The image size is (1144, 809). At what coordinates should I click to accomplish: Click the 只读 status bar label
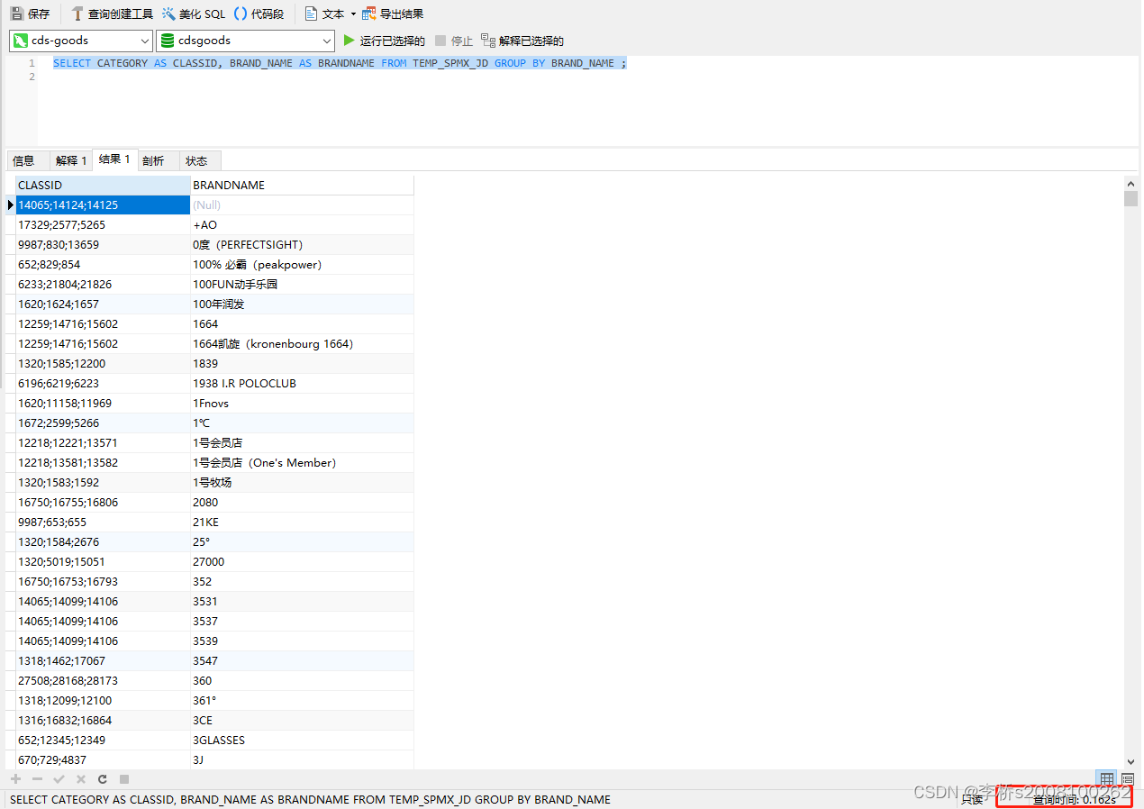972,799
